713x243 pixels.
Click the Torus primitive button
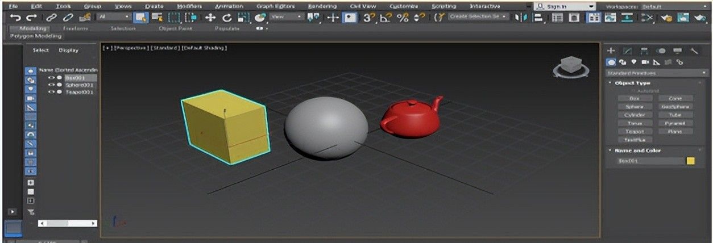[x=634, y=123]
